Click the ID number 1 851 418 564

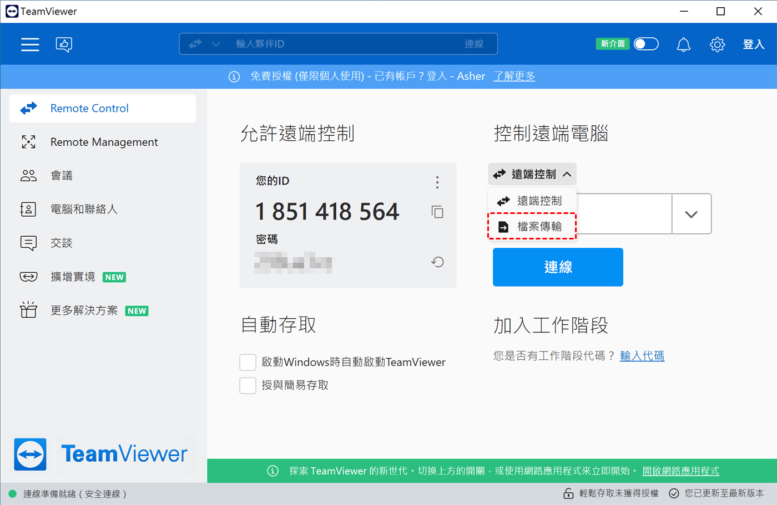tap(327, 212)
